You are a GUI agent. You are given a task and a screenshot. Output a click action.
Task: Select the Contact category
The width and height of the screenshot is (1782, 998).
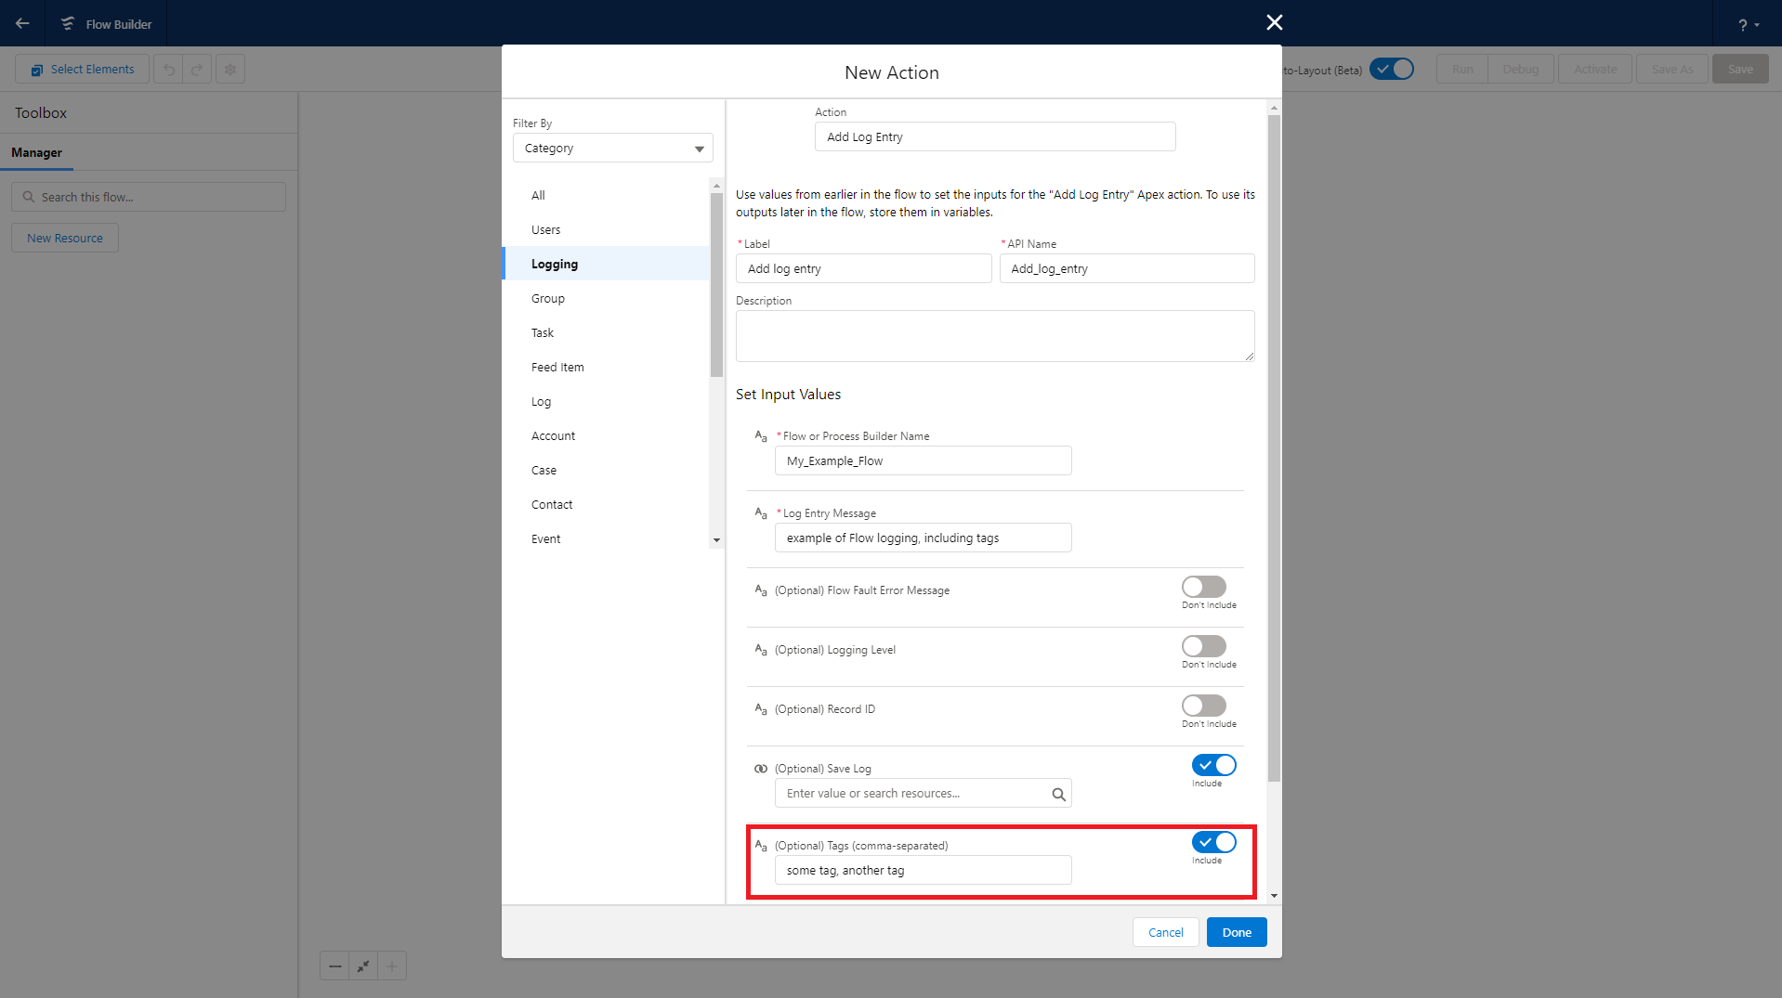(606, 504)
